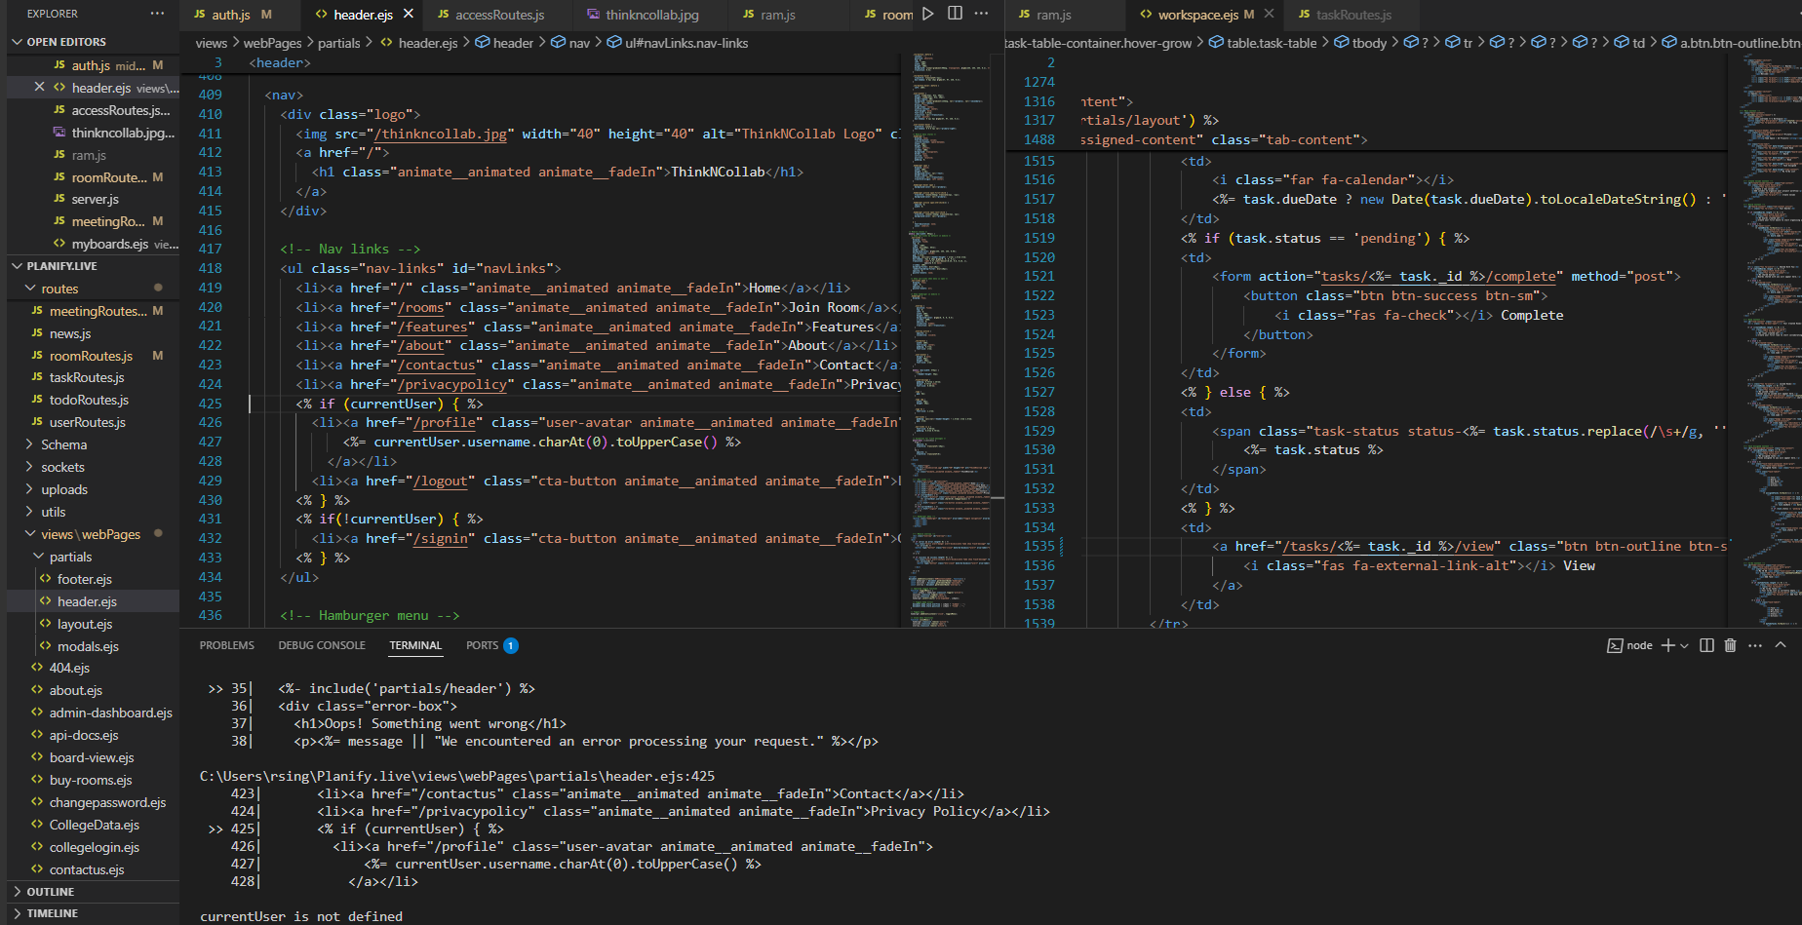The width and height of the screenshot is (1802, 925).
Task: Open more actions for left editor group
Action: (981, 14)
